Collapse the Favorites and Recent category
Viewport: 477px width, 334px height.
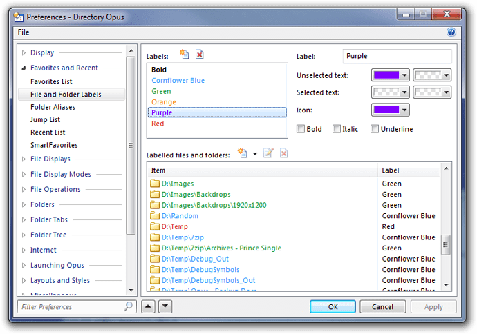tap(24, 68)
